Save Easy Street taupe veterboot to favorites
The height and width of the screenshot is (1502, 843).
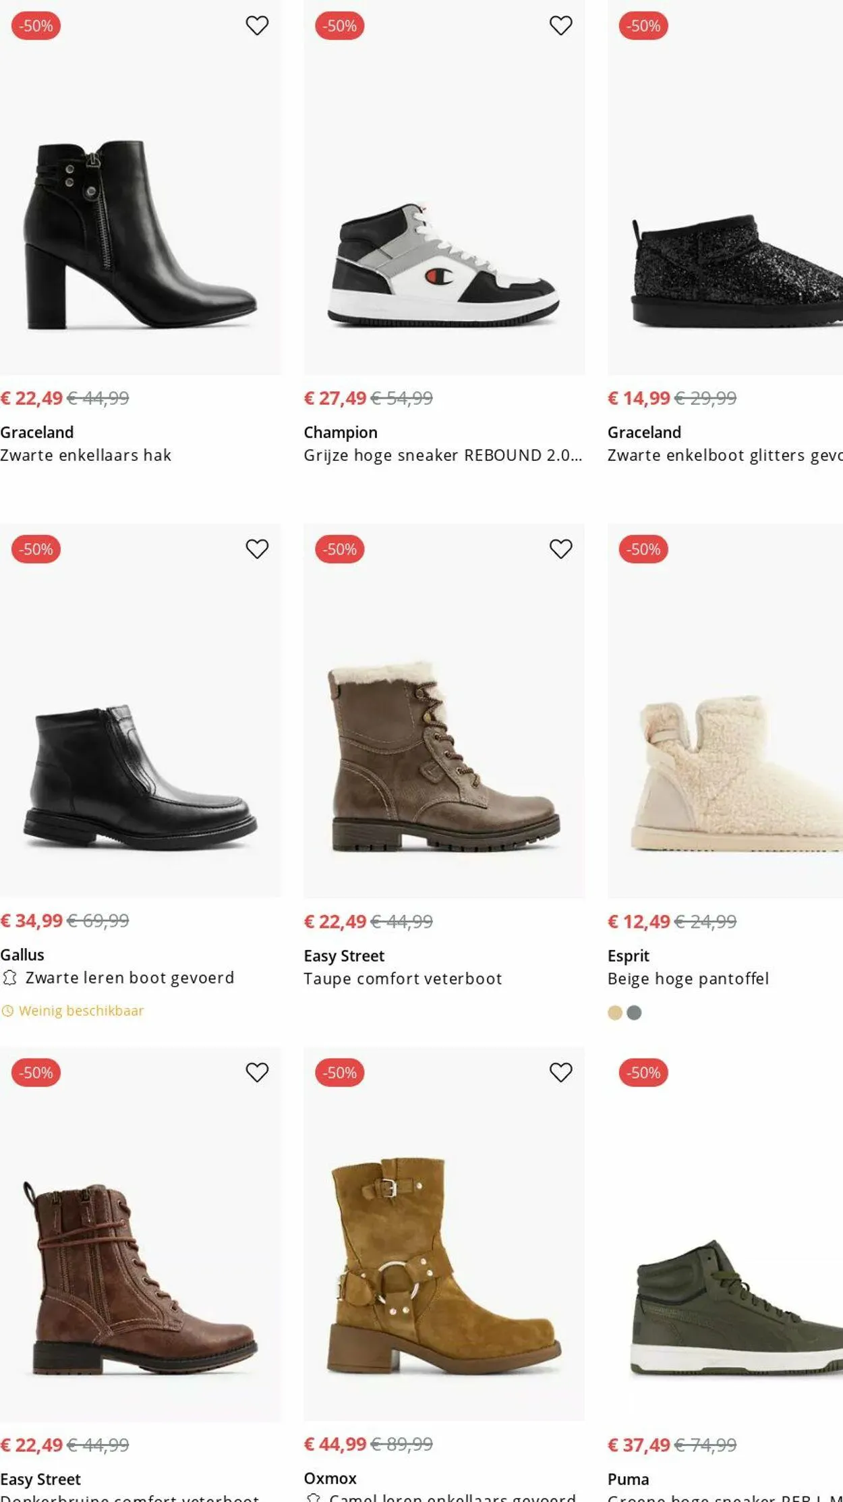pyautogui.click(x=560, y=549)
